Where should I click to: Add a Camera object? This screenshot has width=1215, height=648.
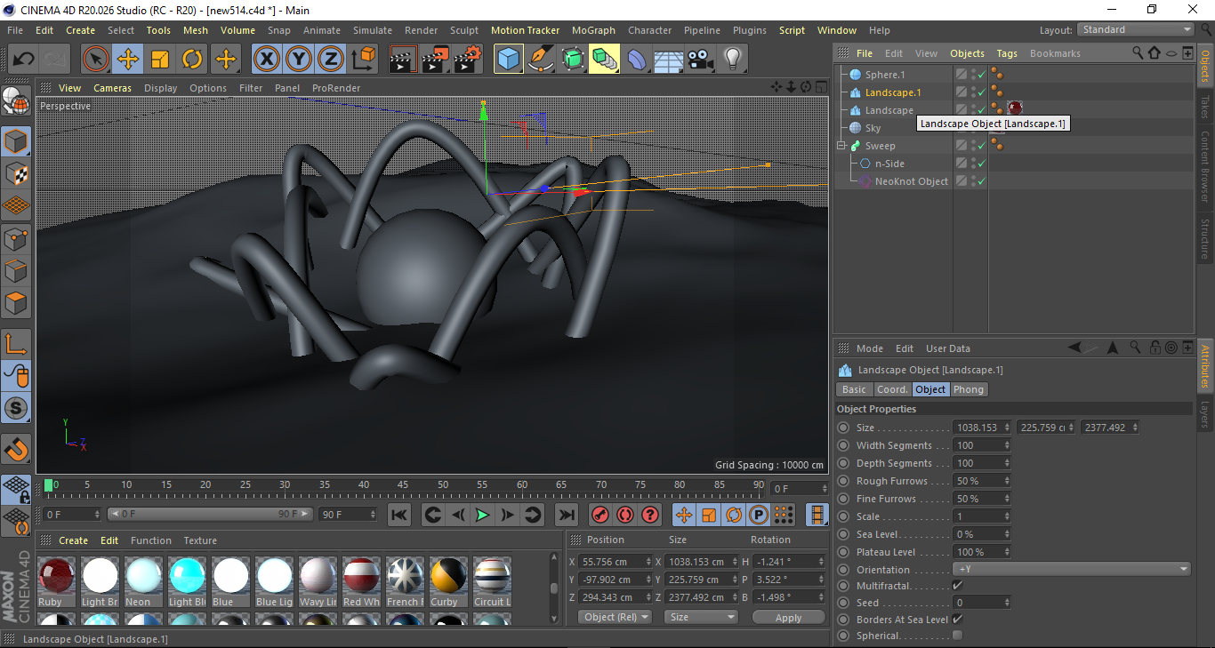[x=700, y=60]
